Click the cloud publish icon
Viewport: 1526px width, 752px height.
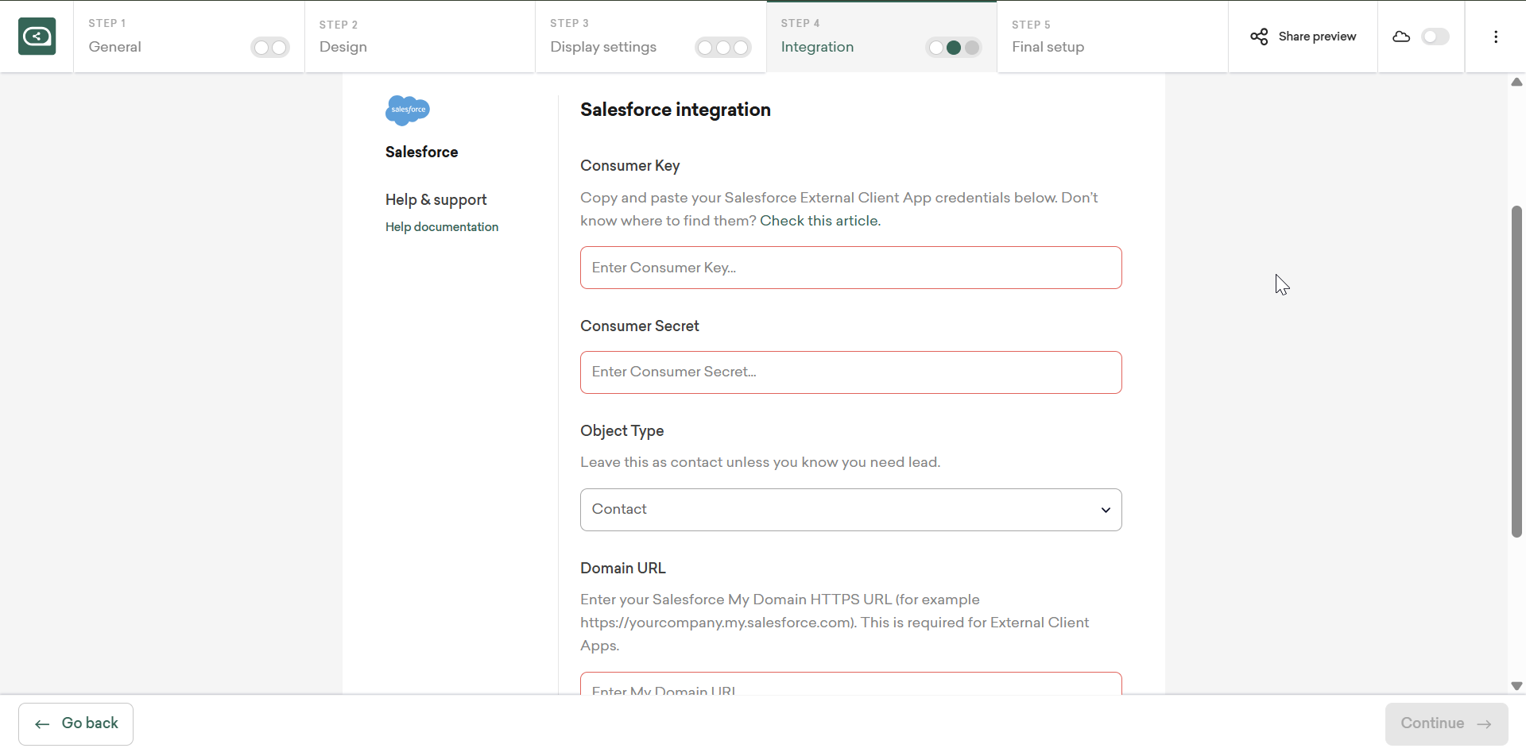[1401, 37]
